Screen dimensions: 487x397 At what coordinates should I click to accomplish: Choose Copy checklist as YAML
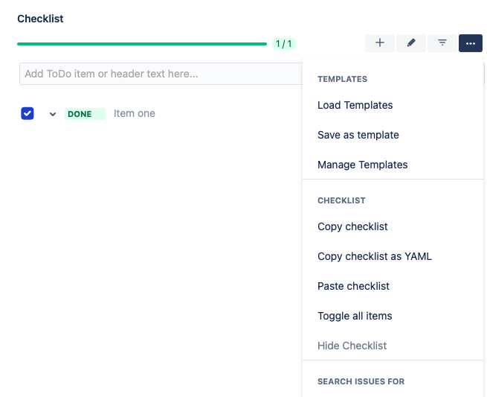pyautogui.click(x=374, y=256)
